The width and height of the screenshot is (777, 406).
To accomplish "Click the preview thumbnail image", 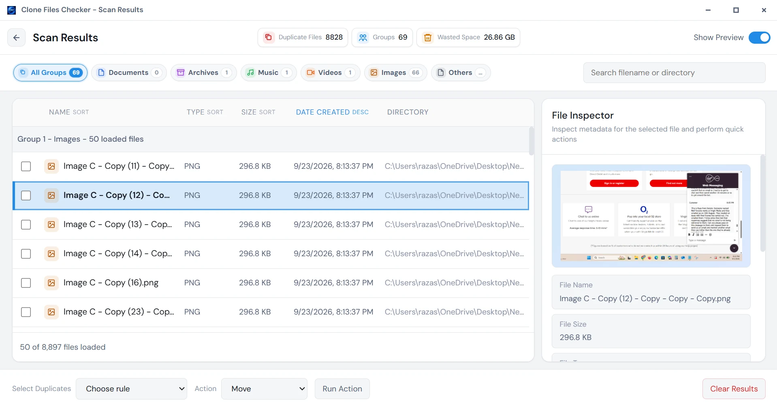I will coord(651,216).
